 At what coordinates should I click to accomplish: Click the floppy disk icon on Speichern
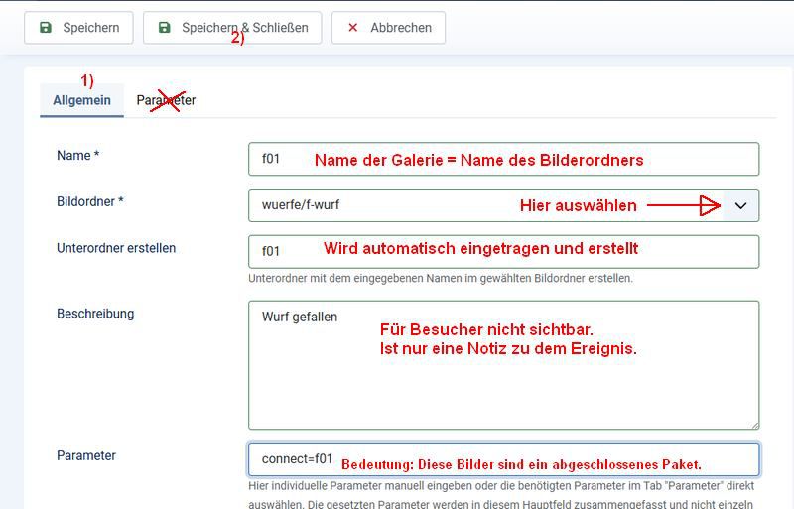(x=46, y=28)
